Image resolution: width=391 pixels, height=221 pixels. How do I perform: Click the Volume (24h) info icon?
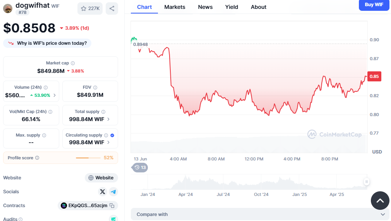(x=46, y=88)
